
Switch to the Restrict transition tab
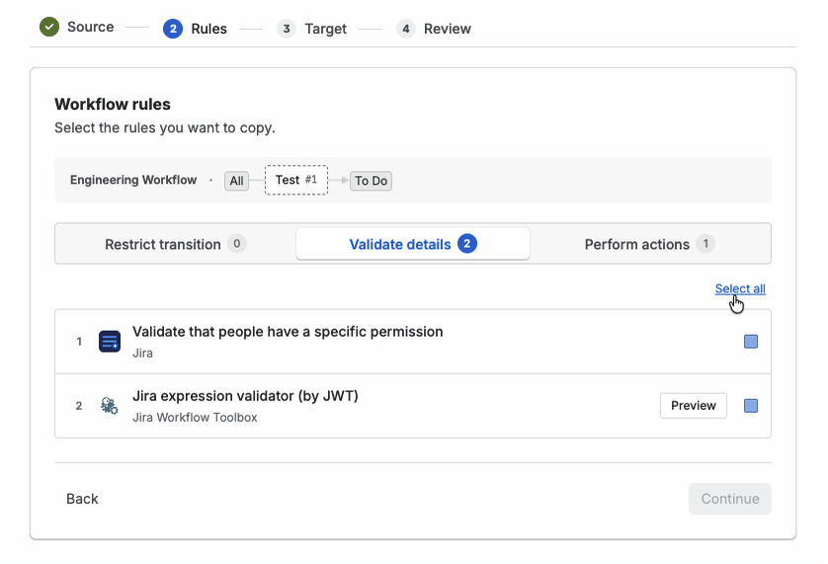tap(176, 244)
